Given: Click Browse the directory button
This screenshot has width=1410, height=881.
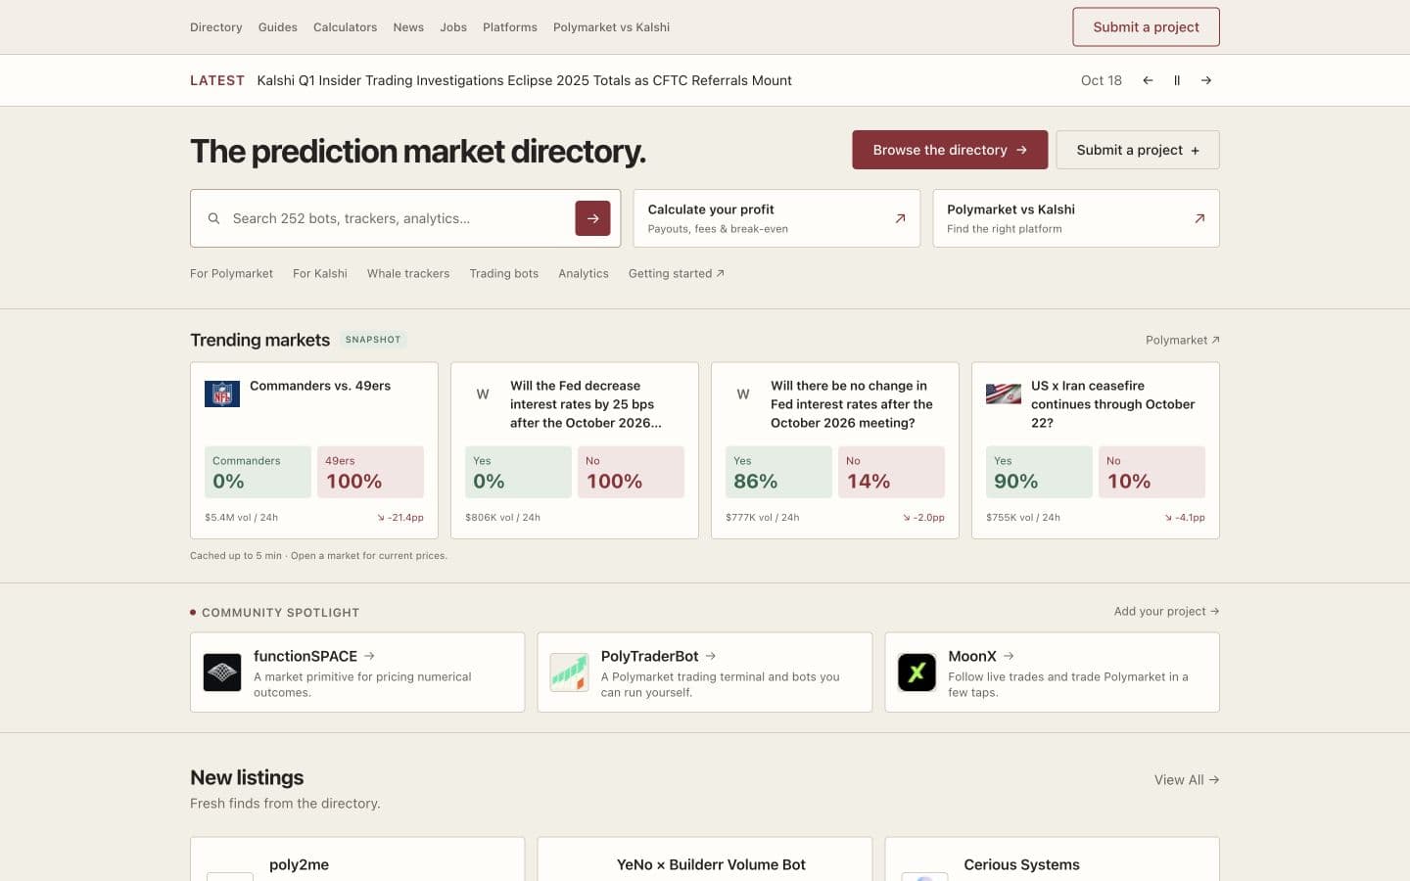Looking at the screenshot, I should click(x=950, y=150).
